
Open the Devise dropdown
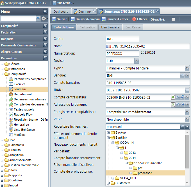tap(137, 61)
